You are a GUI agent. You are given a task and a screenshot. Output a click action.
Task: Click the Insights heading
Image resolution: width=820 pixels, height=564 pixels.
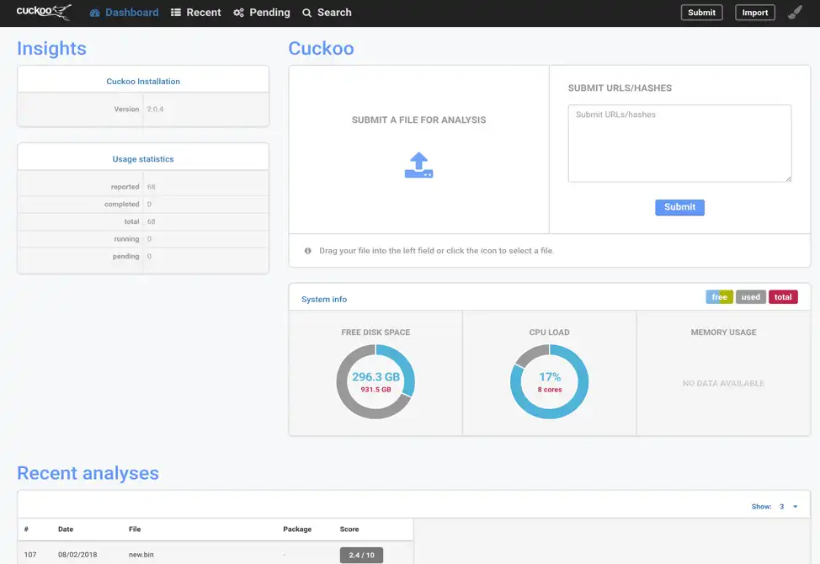[51, 48]
